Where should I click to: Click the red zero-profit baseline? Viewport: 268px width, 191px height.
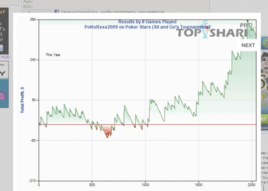click(147, 125)
